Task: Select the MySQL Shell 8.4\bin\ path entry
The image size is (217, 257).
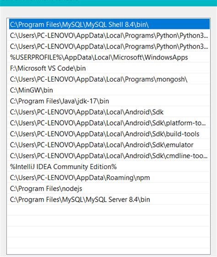Action: [109, 24]
